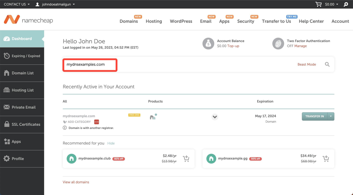Click the mydnsexample.gg recommendation name
The width and height of the screenshot is (353, 195).
tap(233, 159)
